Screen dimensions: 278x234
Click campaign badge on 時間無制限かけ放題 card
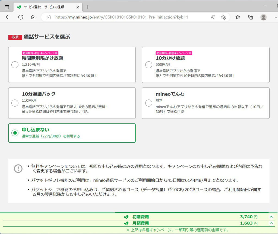point(40,53)
